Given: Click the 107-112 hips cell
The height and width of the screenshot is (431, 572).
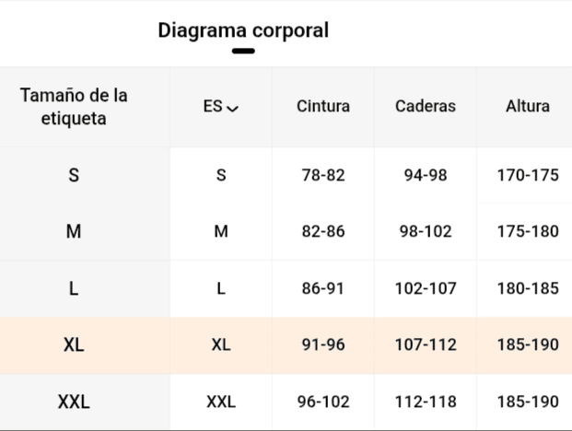Looking at the screenshot, I should point(426,345).
